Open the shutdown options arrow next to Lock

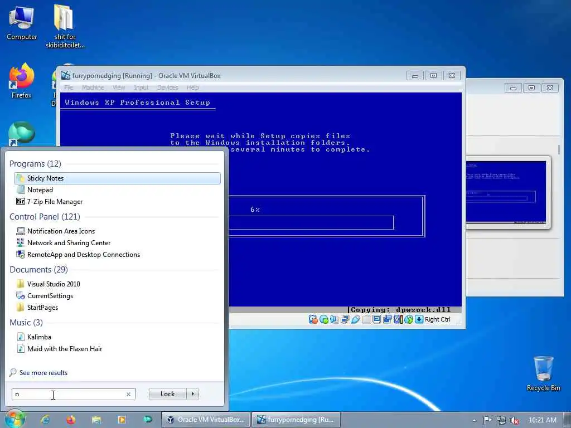click(192, 394)
